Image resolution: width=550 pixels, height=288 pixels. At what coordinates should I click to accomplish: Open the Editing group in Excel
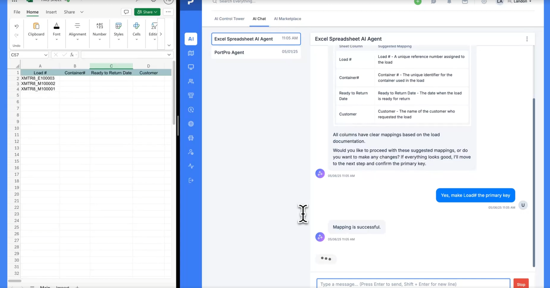(x=153, y=31)
